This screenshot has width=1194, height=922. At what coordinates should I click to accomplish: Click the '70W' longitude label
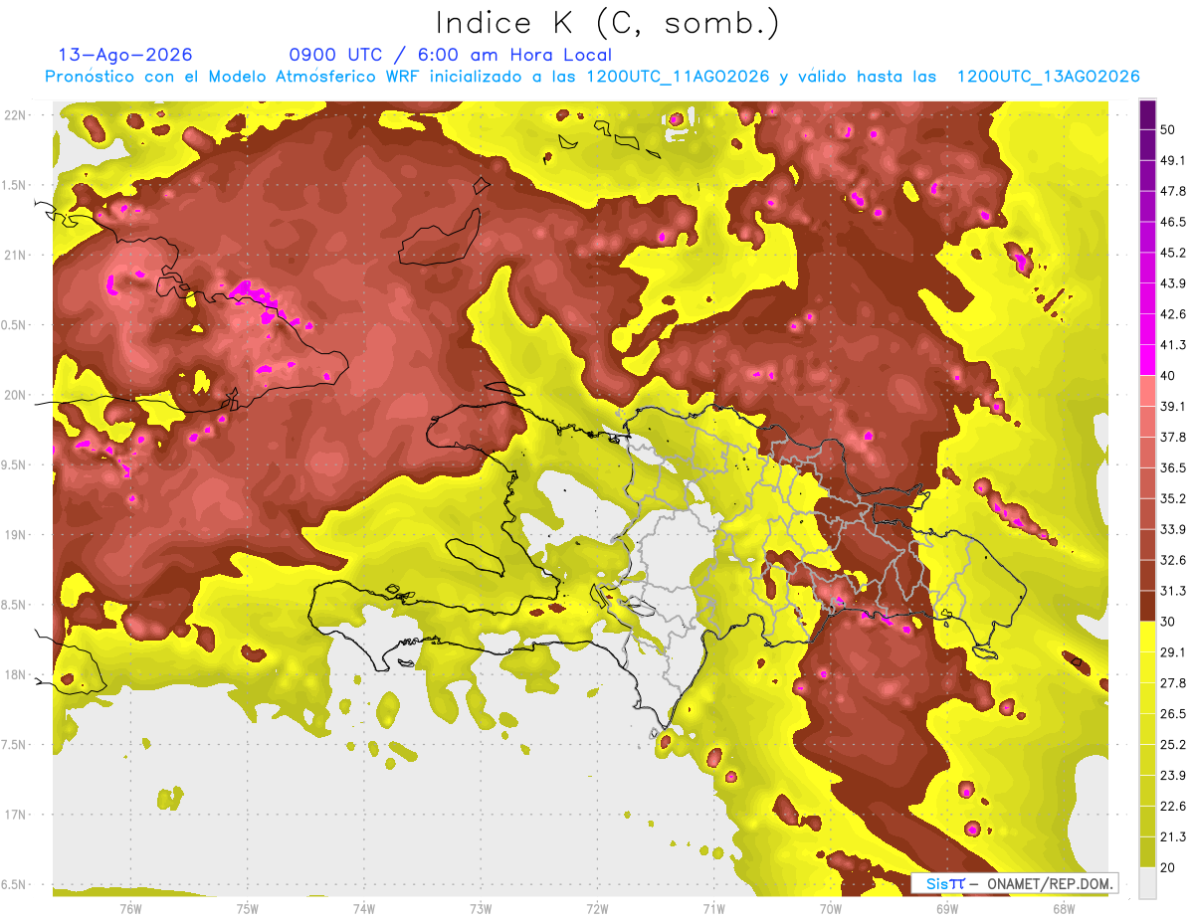coord(831,908)
